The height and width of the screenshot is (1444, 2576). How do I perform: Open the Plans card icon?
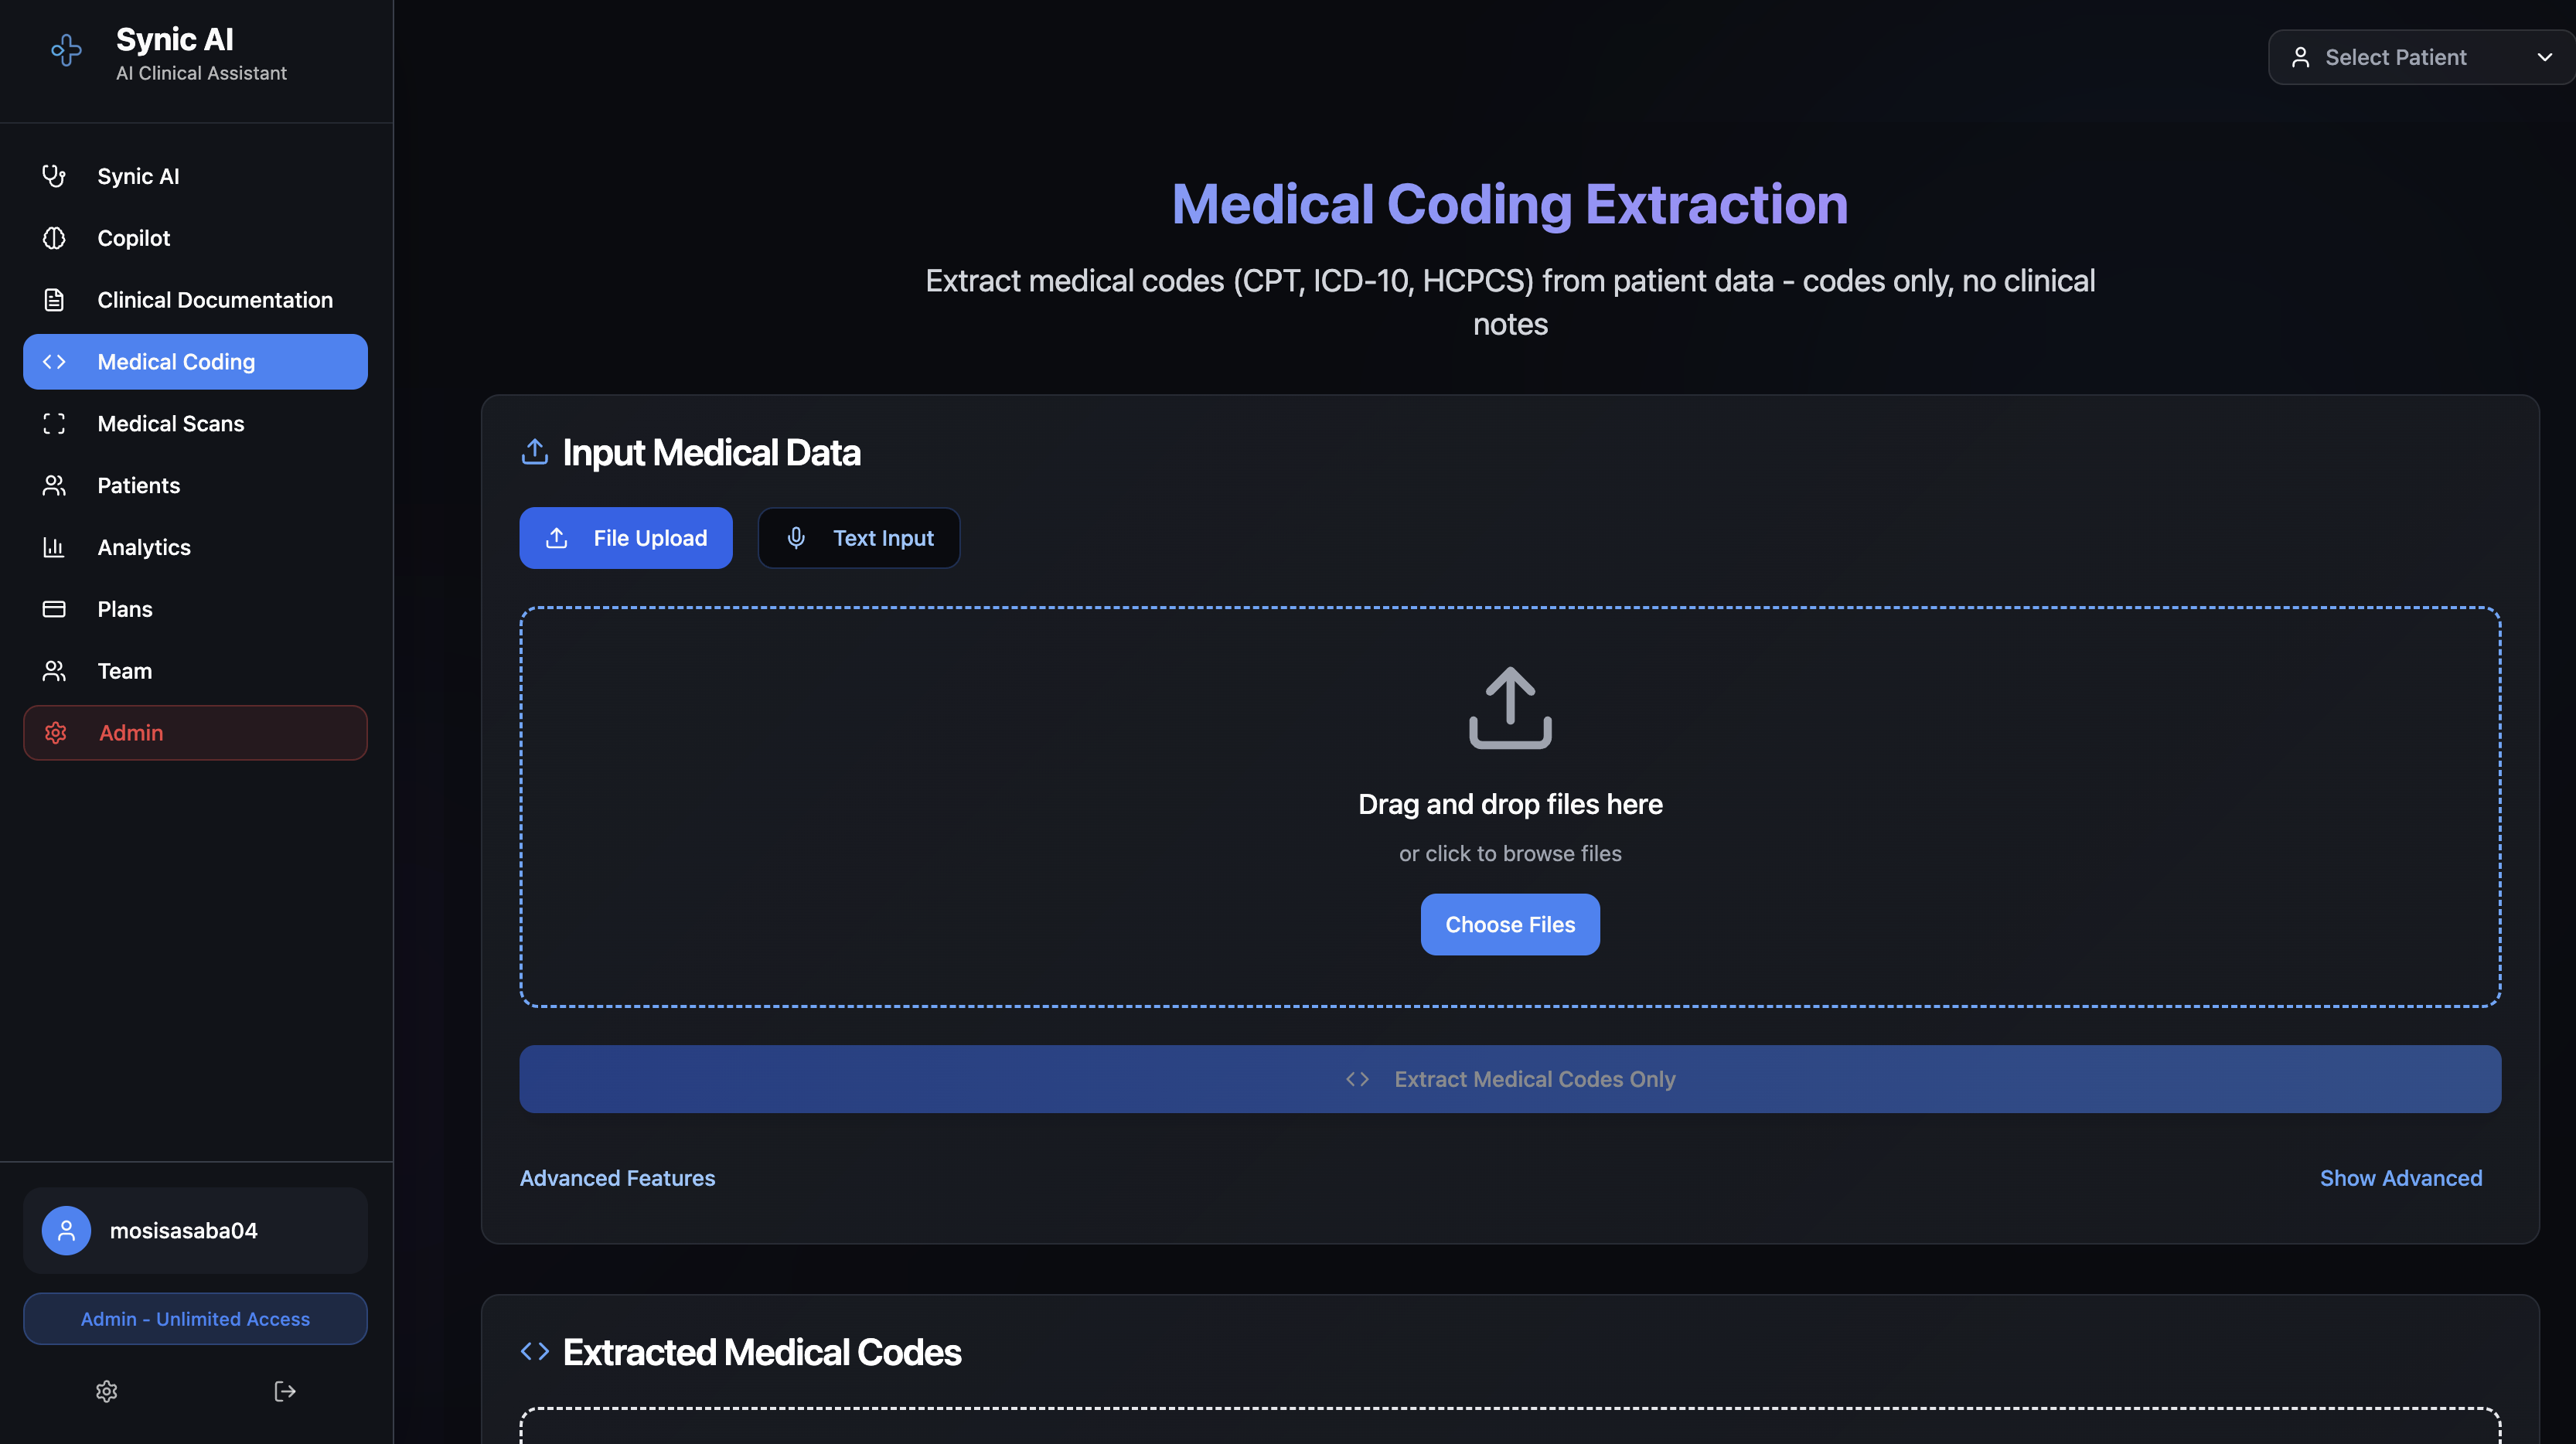click(54, 608)
